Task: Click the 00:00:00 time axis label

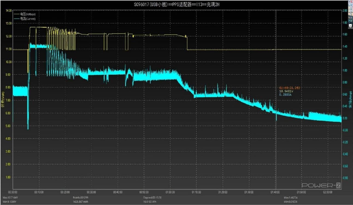Action: click(13, 192)
